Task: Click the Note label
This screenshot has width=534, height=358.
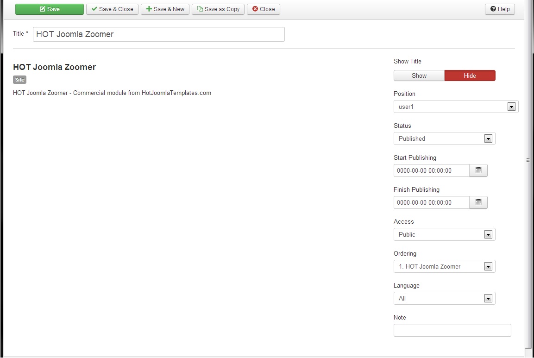Action: click(400, 317)
